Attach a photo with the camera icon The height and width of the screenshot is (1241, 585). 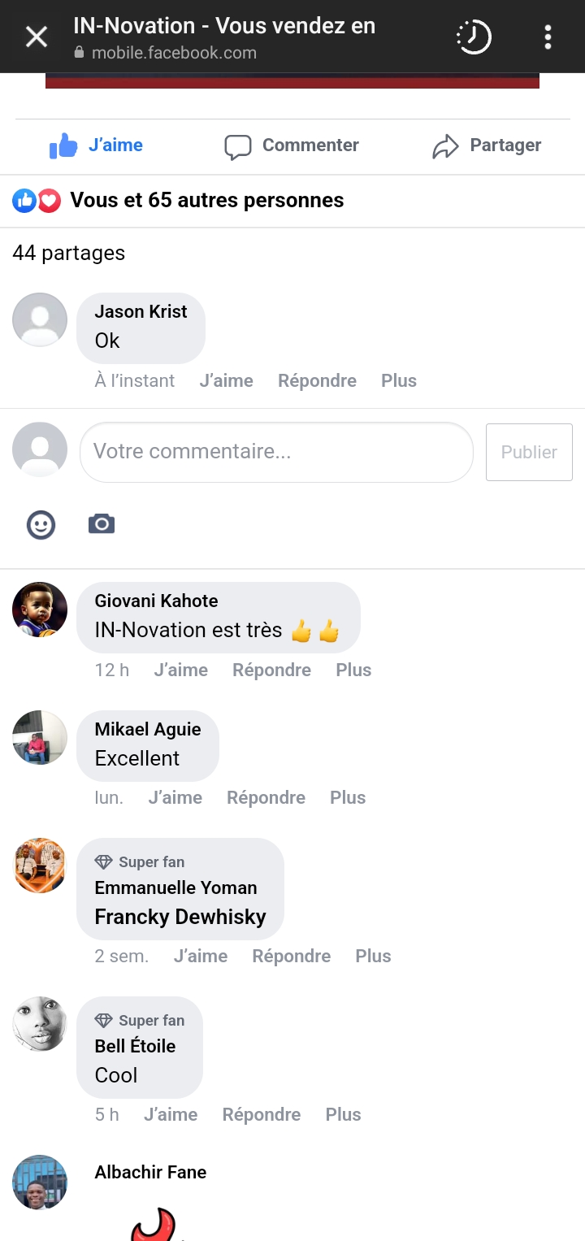point(102,524)
